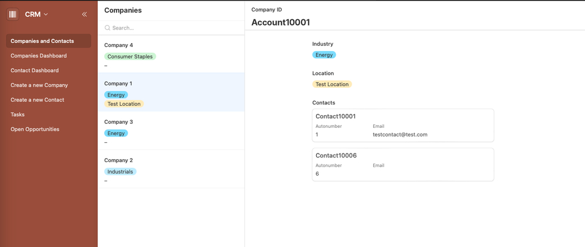This screenshot has height=247, width=585.
Task: Open Create a new Contact
Action: point(37,100)
